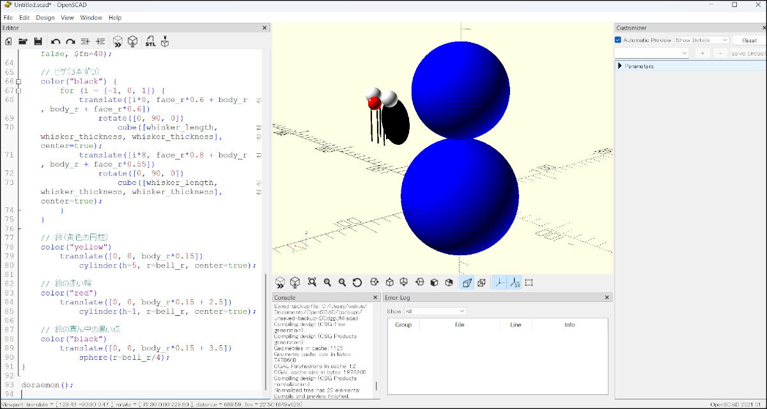This screenshot has width=767, height=409.
Task: Click the save preset button
Action: click(748, 53)
